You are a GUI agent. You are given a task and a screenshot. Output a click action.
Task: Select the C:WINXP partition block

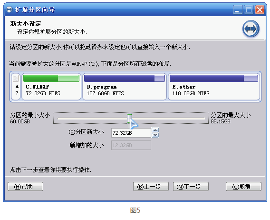pyautogui.click(x=51, y=87)
